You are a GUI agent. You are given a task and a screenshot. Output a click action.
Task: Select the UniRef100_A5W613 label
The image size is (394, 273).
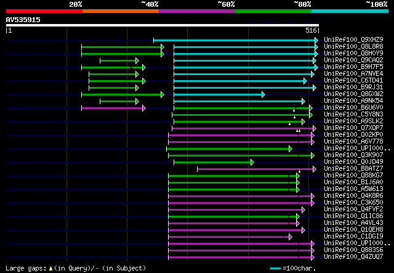point(353,189)
